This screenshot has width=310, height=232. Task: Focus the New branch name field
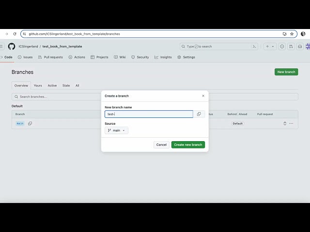click(149, 114)
